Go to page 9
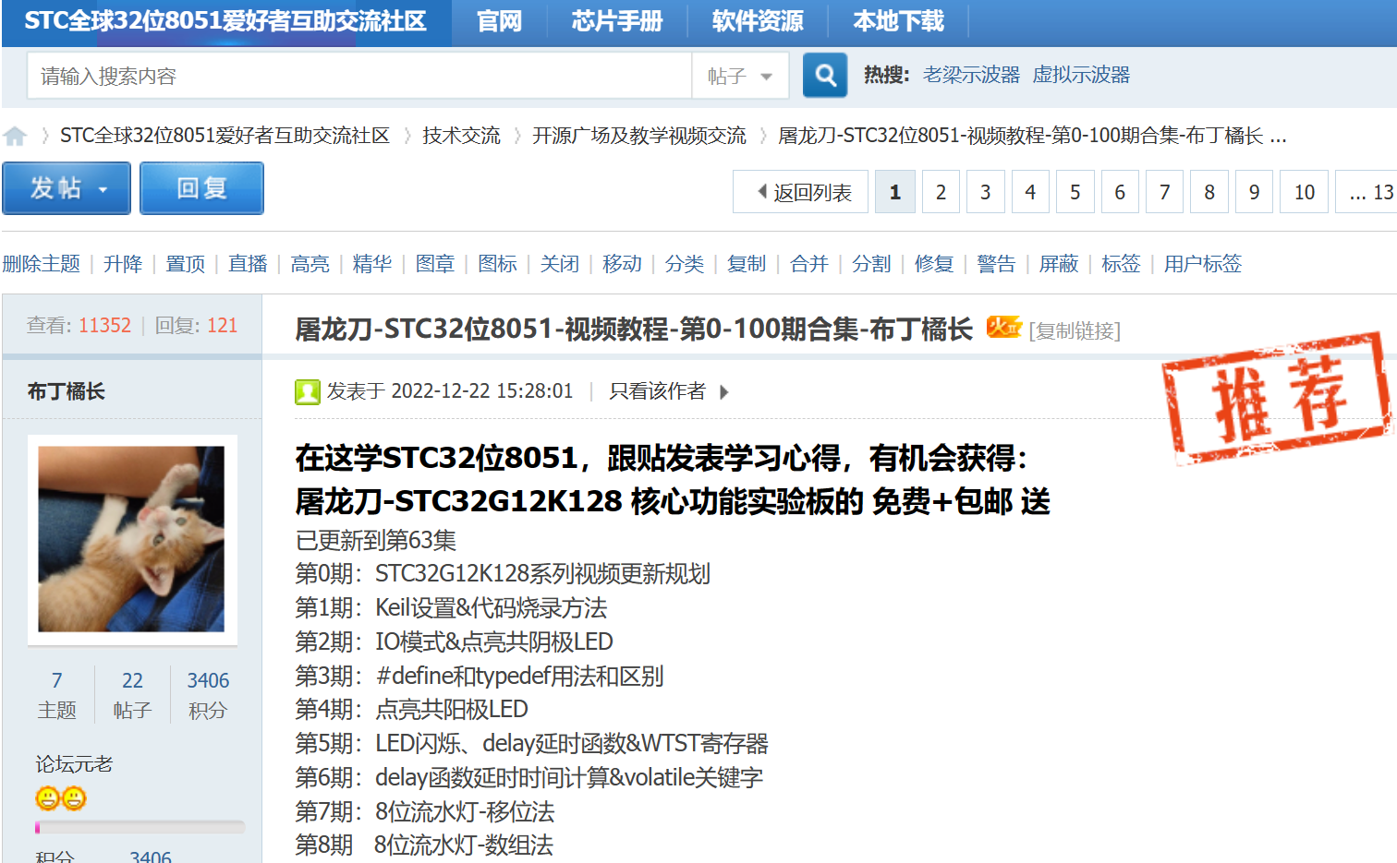 click(x=1255, y=192)
